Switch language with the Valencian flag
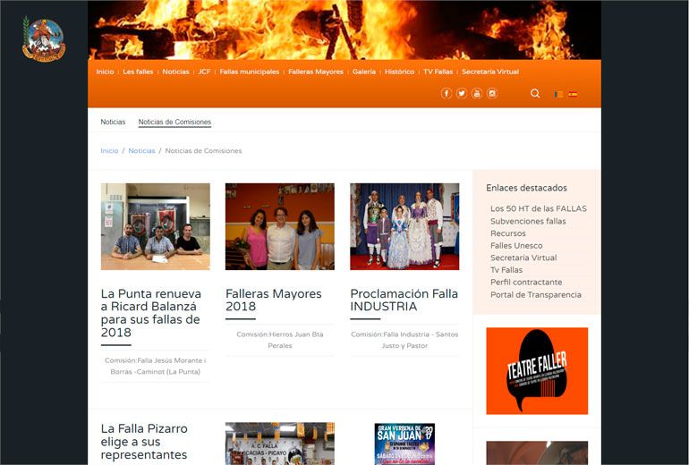 559,94
